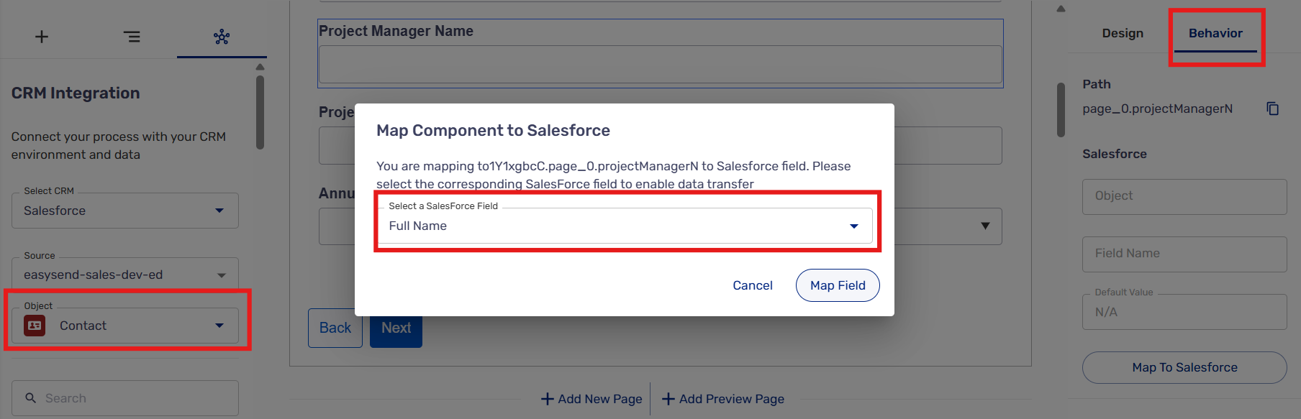The width and height of the screenshot is (1301, 419).
Task: Click the Map To Salesforce button
Action: pyautogui.click(x=1184, y=367)
